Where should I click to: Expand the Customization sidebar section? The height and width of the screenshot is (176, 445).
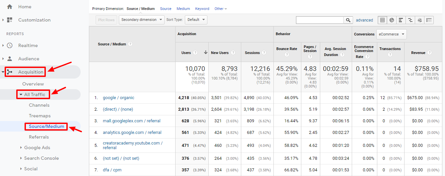pos(3,20)
